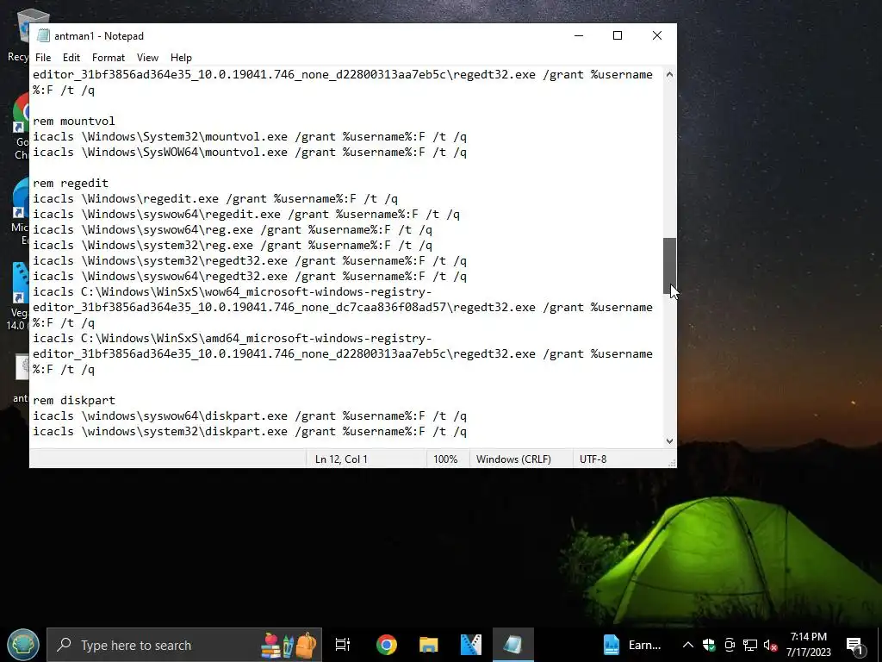Click the vertical scrollbar thumb
Image resolution: width=882 pixels, height=662 pixels.
(x=669, y=265)
